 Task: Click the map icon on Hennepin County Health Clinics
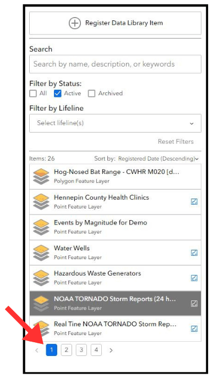tap(194, 202)
